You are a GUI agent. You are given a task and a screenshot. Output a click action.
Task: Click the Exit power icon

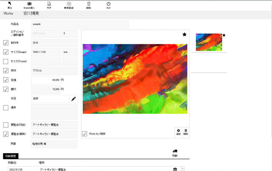108,4
